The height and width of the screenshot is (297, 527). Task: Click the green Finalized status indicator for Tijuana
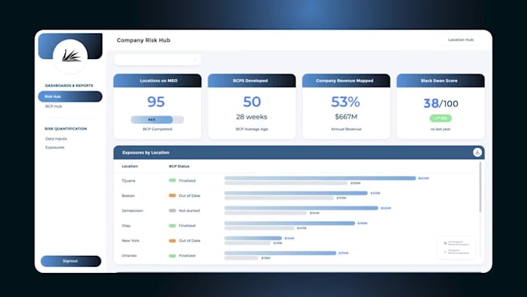coord(172,181)
